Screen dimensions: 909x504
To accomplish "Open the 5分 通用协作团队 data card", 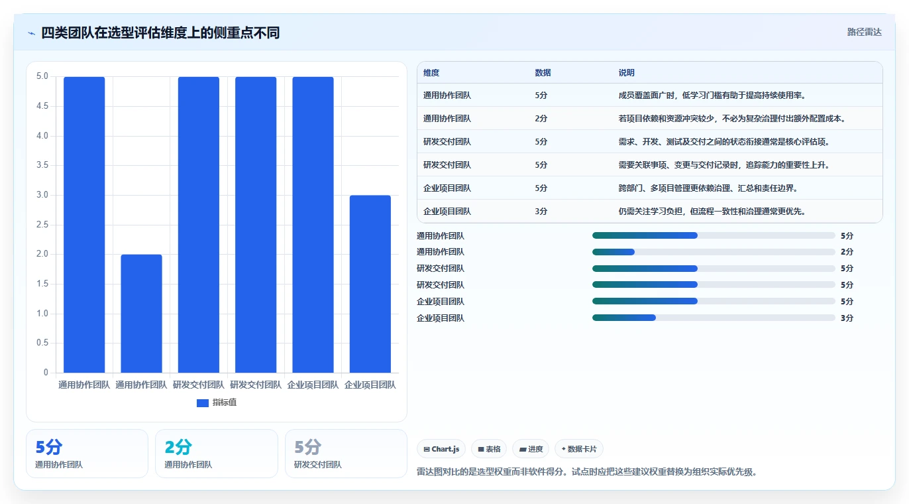I will (x=87, y=454).
